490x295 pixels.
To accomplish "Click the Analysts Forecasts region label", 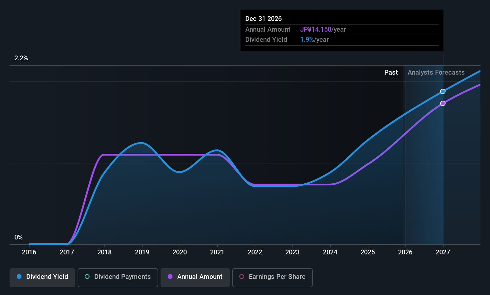I will tap(436, 73).
